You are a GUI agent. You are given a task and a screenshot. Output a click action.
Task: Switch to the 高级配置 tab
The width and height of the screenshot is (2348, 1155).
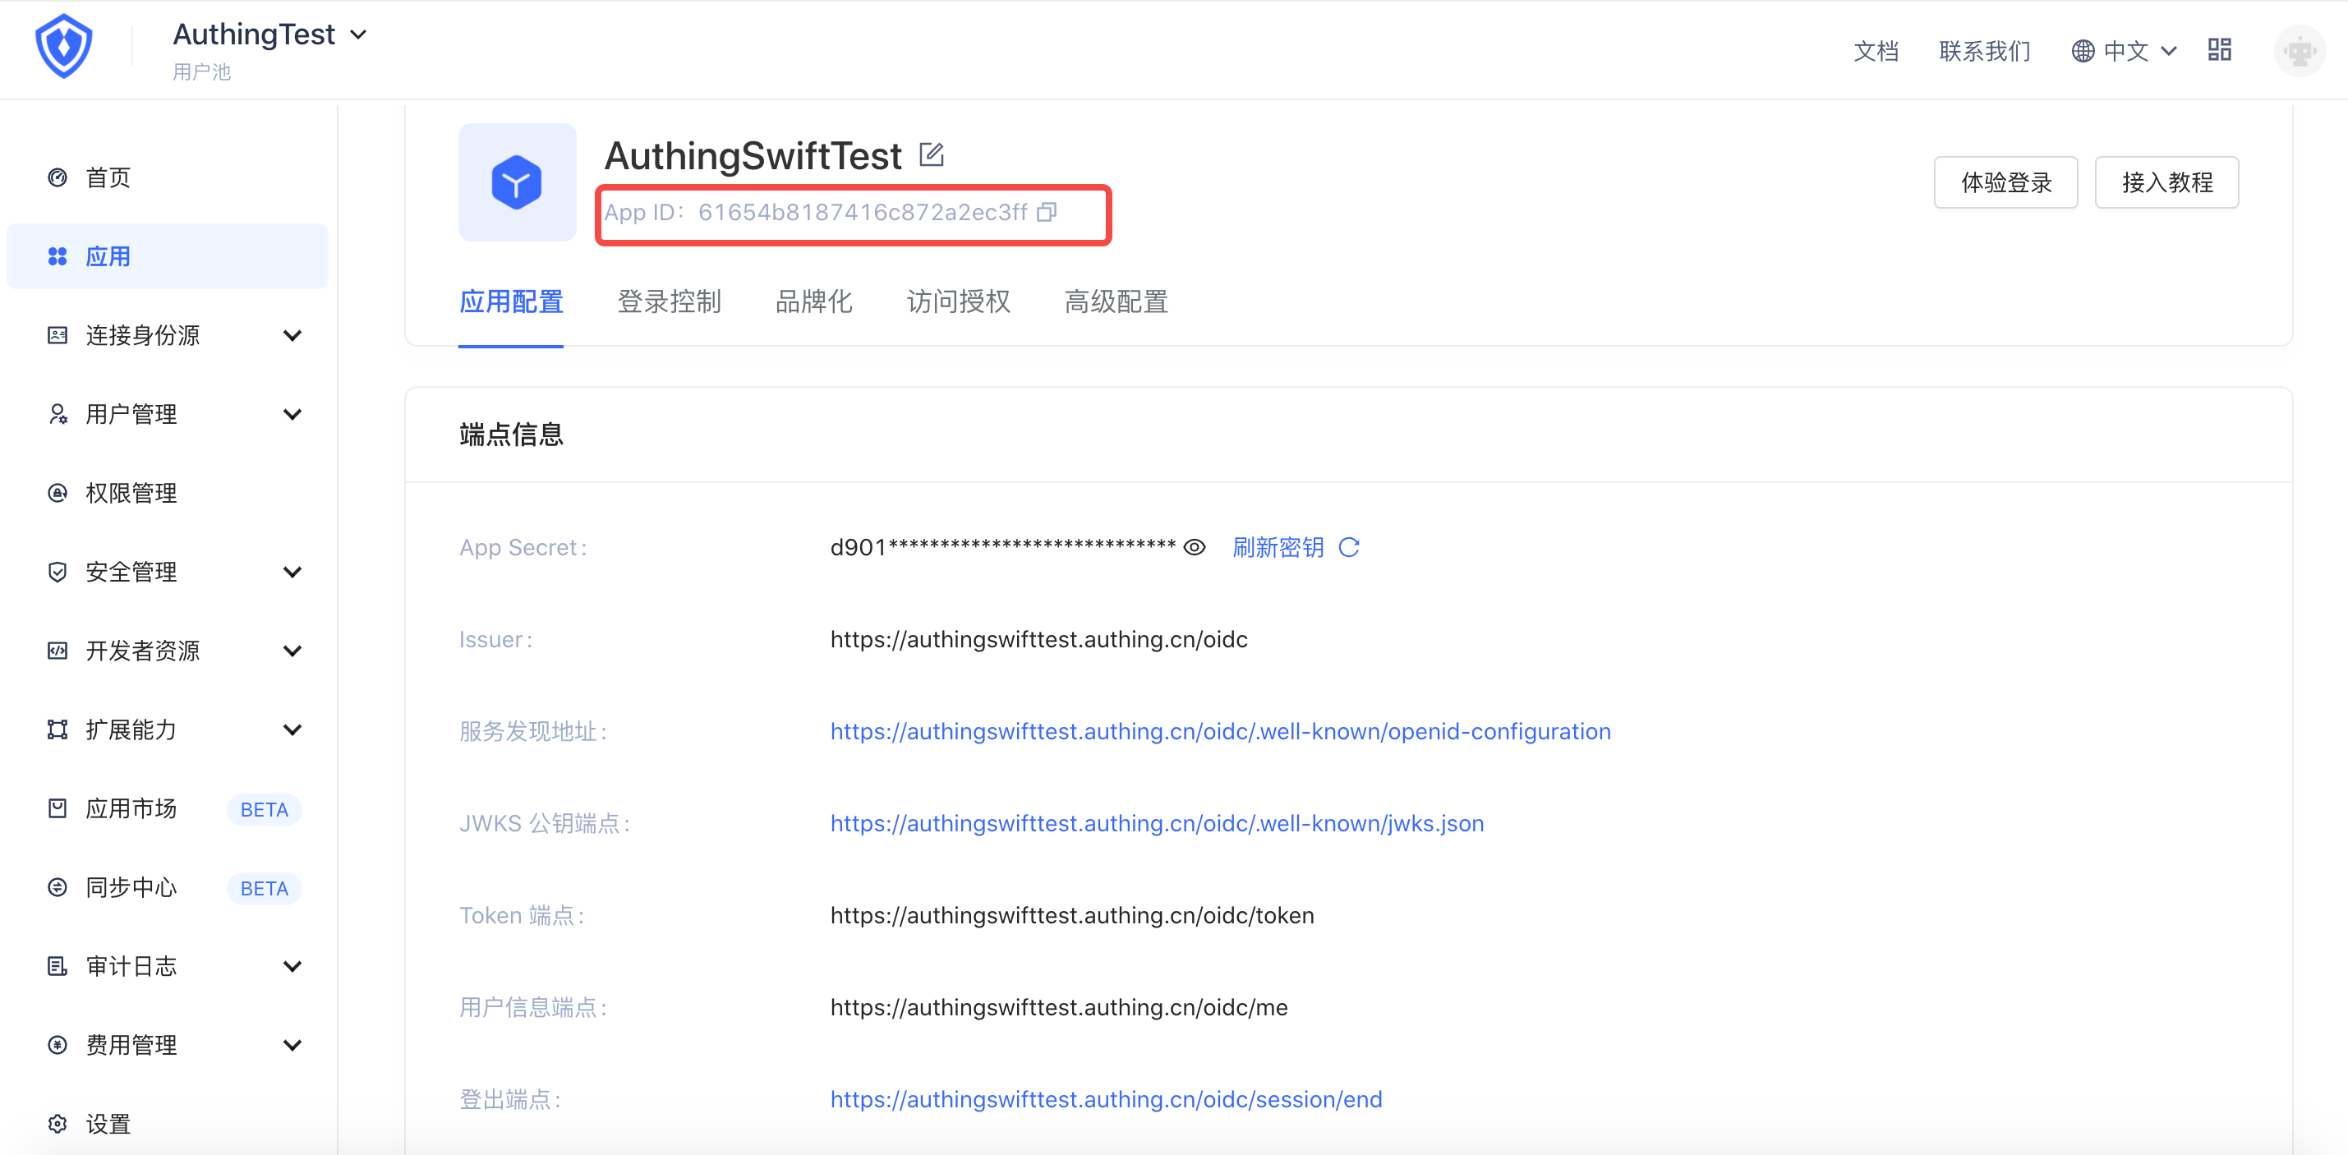click(x=1116, y=301)
